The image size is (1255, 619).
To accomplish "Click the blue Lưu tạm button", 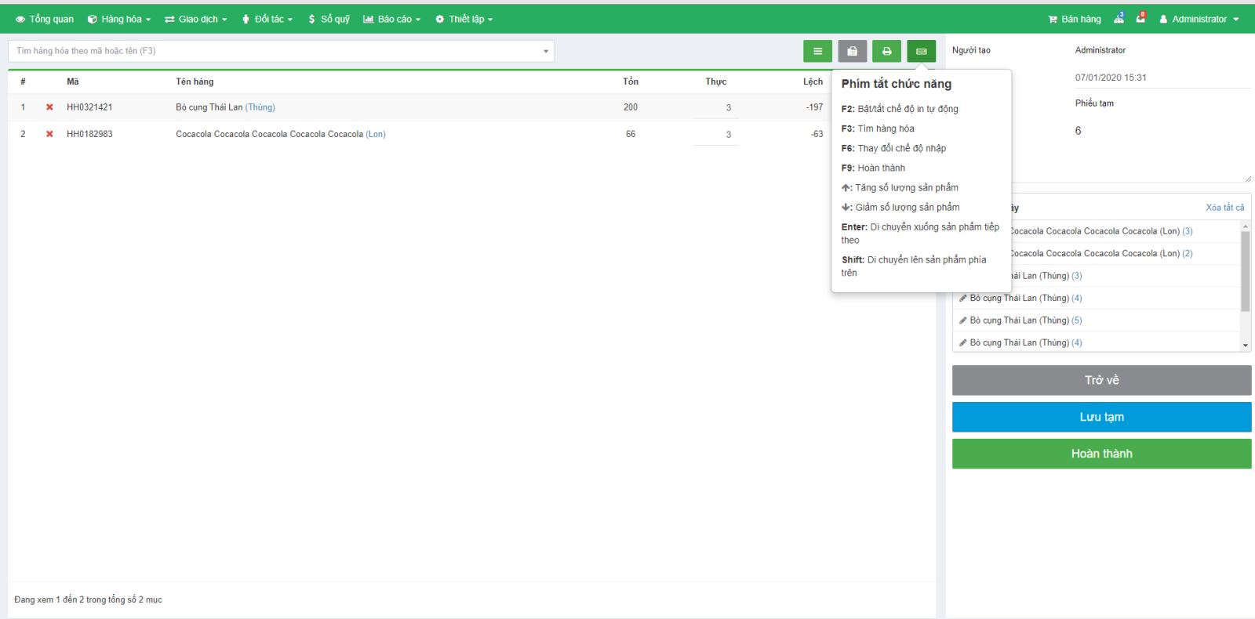I will point(1101,417).
